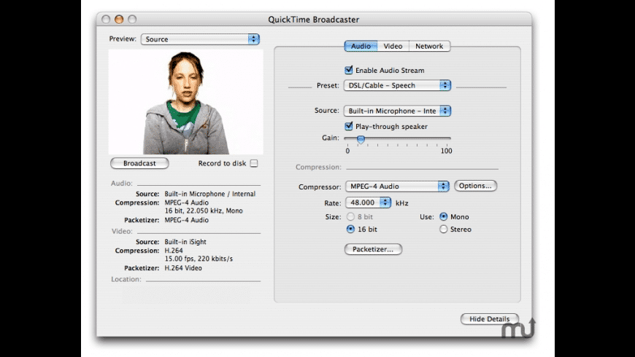This screenshot has width=635, height=357.
Task: Open the Preset DSL/Cable - Speech dropdown
Action: (397, 85)
